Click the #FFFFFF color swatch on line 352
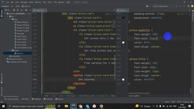The height and width of the screenshot is (109, 194). tap(123, 80)
